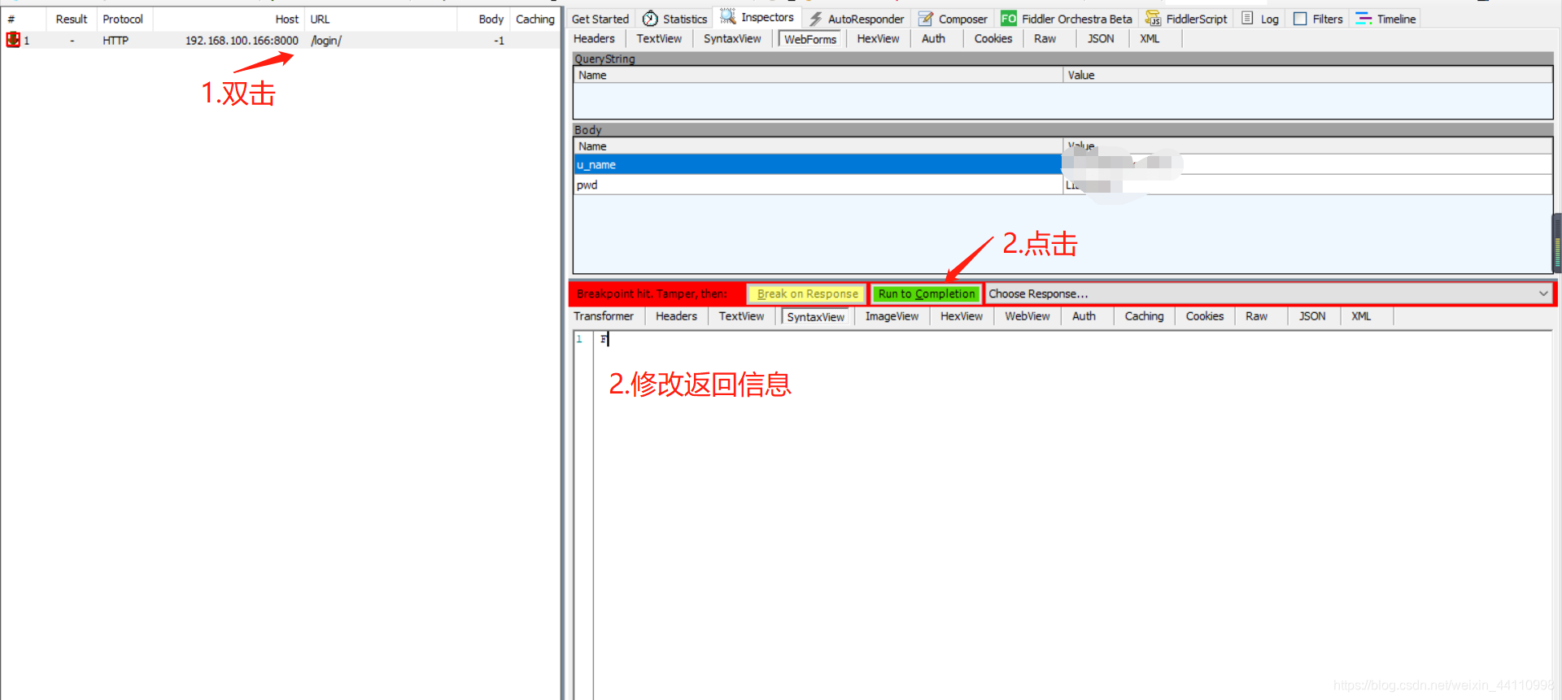Click the # column header
The height and width of the screenshot is (700, 1562).
point(24,19)
